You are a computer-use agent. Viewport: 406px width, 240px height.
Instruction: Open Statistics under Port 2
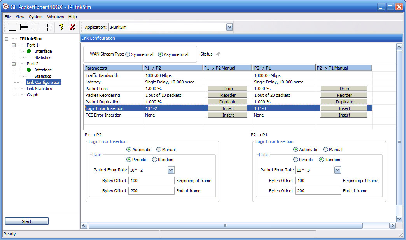pyautogui.click(x=43, y=76)
